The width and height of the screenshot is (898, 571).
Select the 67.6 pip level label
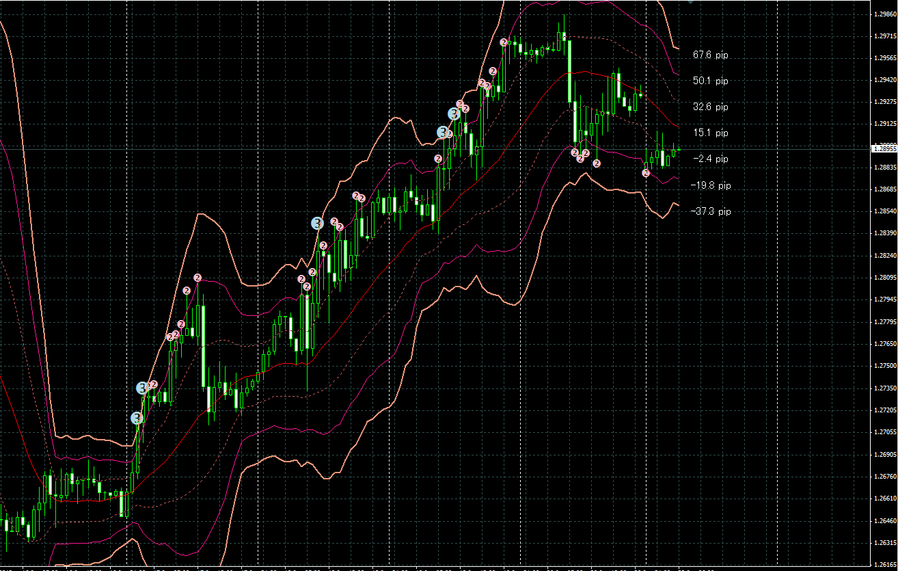(x=710, y=55)
